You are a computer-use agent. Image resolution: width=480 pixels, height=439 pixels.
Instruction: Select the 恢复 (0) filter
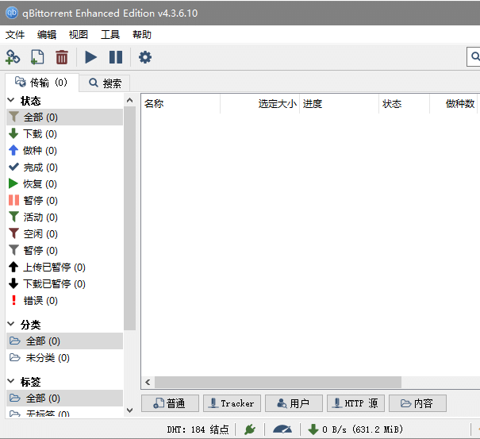tap(64, 184)
